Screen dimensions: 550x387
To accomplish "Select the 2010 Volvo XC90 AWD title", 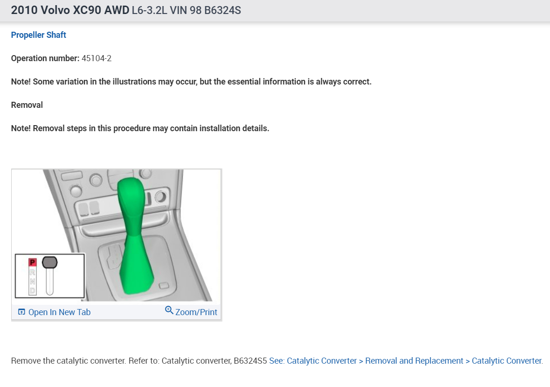I will click(70, 10).
